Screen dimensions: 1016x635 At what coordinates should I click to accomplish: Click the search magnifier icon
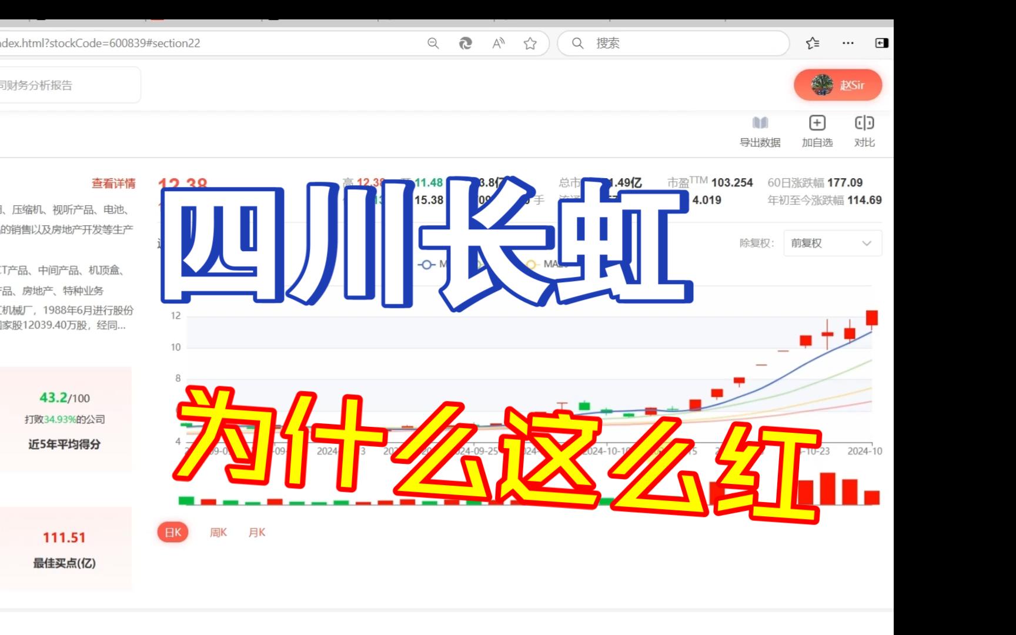tap(578, 43)
